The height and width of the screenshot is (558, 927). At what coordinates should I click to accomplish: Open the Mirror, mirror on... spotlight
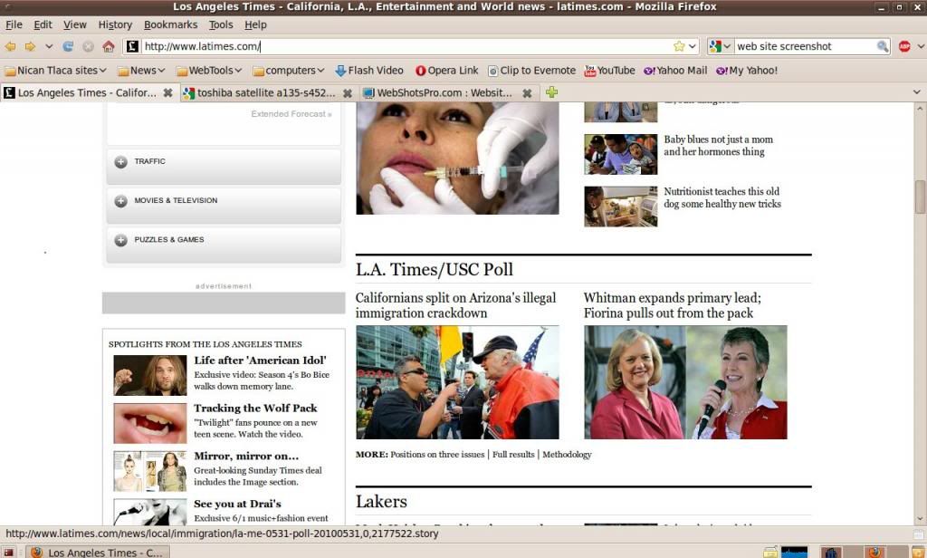pos(246,457)
